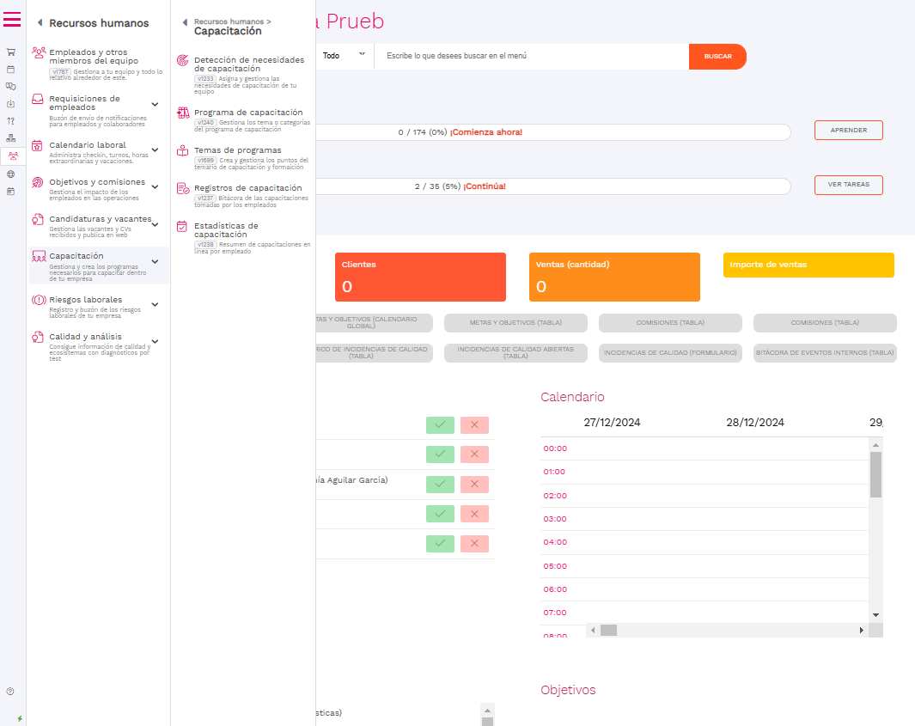Click the orange BUSCAR button
This screenshot has width=915, height=726.
(717, 57)
